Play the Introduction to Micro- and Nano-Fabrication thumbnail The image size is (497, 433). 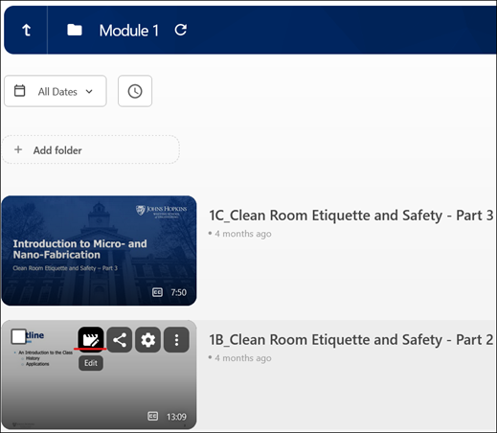click(x=99, y=251)
